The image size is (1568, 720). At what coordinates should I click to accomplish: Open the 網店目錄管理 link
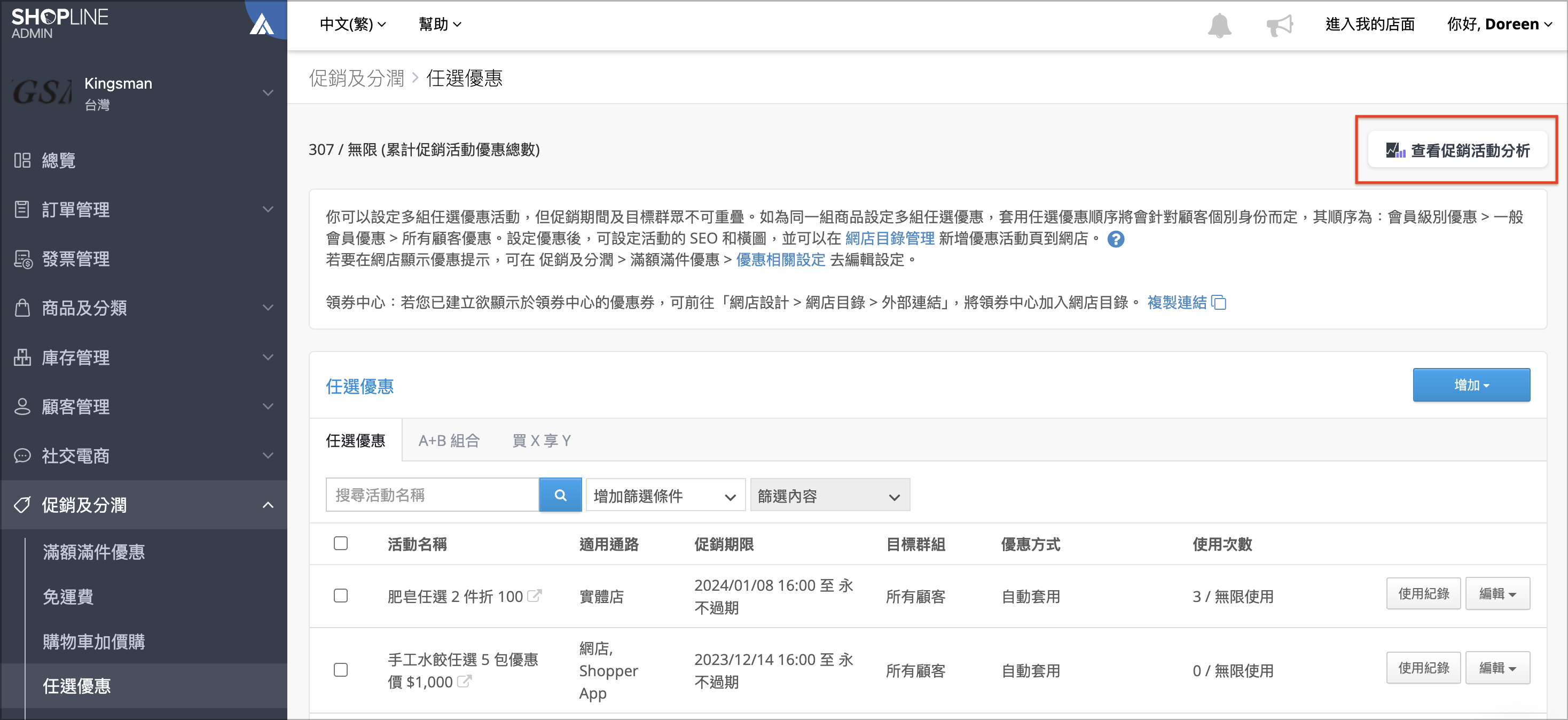tap(889, 239)
